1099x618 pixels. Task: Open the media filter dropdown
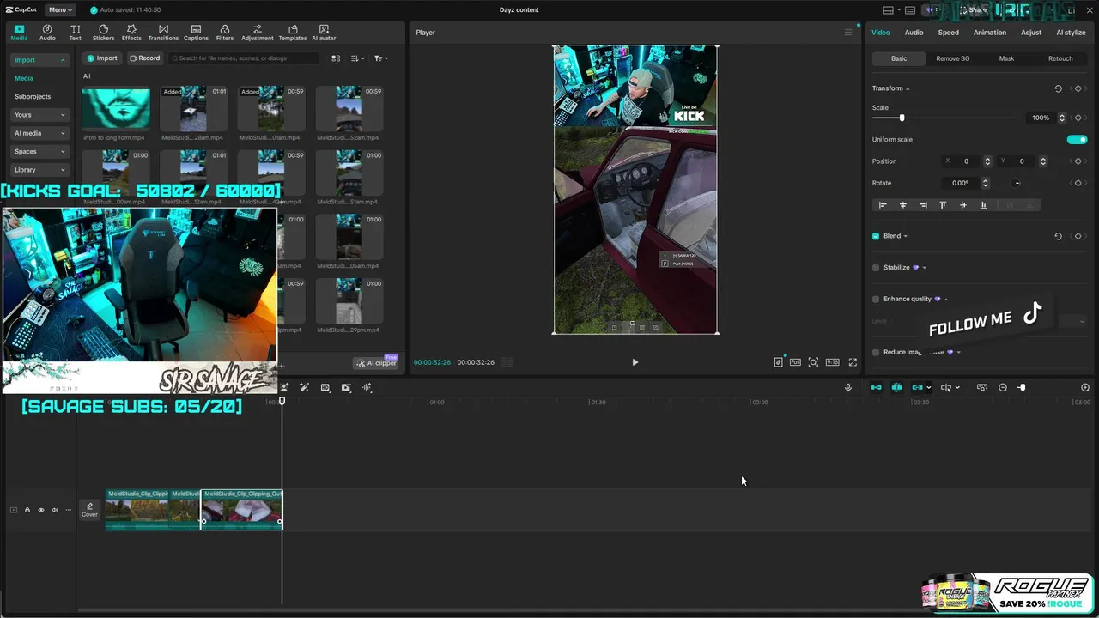coord(381,58)
